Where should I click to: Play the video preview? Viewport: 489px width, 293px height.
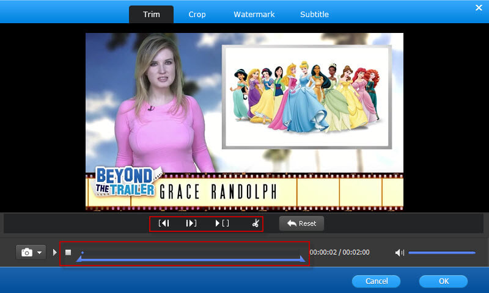55,252
